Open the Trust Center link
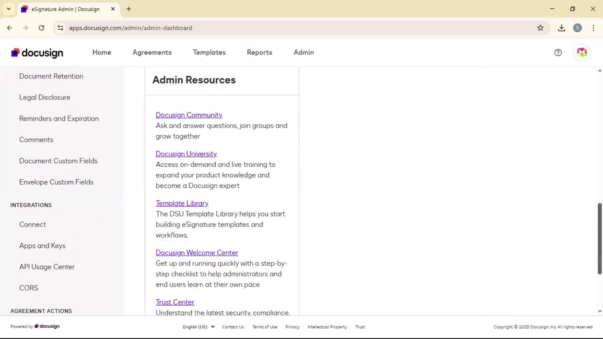The width and height of the screenshot is (603, 339). coord(175,302)
